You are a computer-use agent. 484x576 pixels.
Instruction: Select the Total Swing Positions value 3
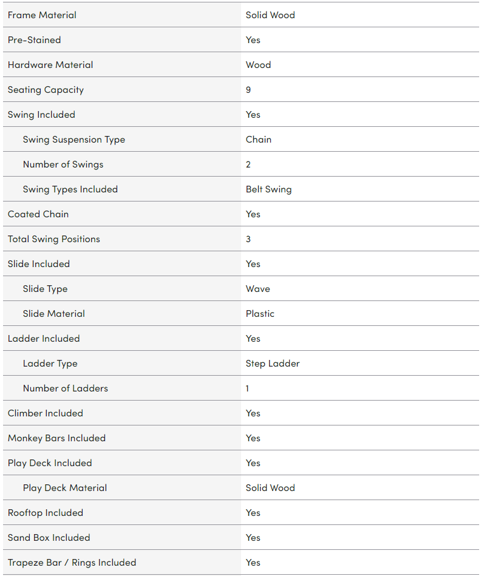coord(248,239)
